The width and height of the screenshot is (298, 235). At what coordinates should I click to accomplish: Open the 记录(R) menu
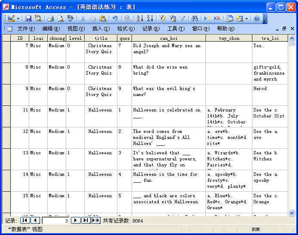pos(151,29)
